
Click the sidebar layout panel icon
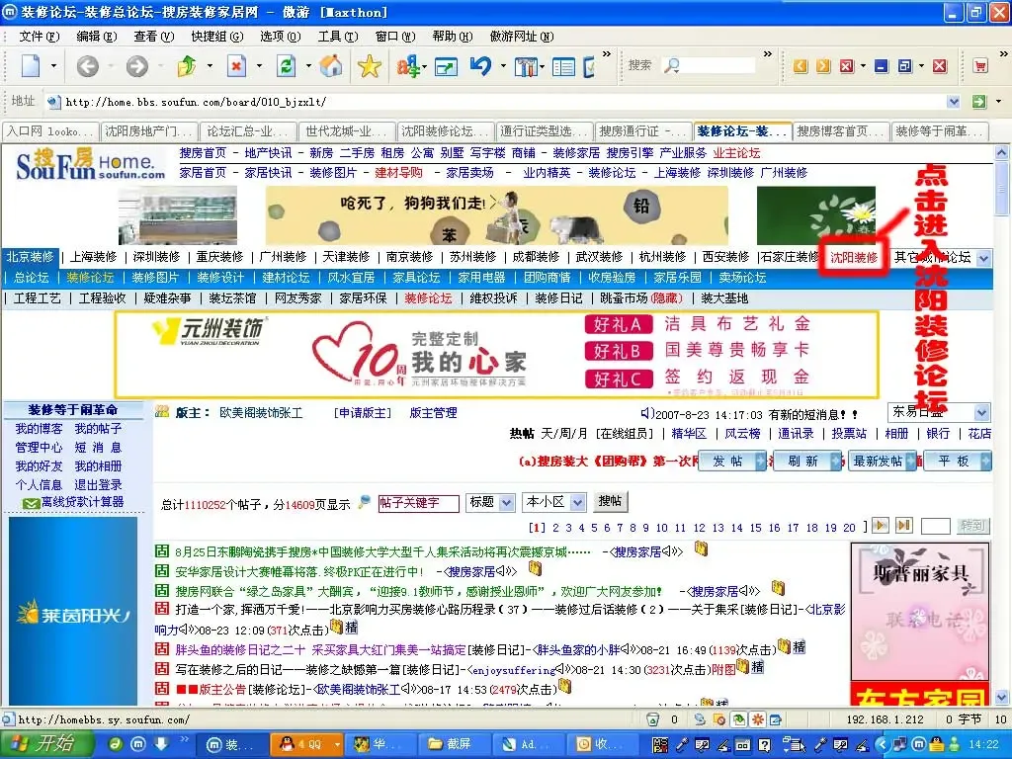point(563,66)
